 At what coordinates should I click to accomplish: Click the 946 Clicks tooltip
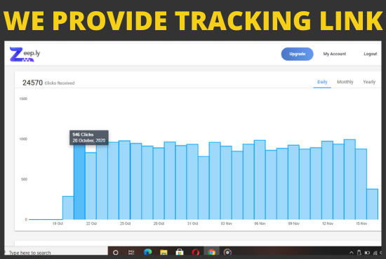(89, 137)
